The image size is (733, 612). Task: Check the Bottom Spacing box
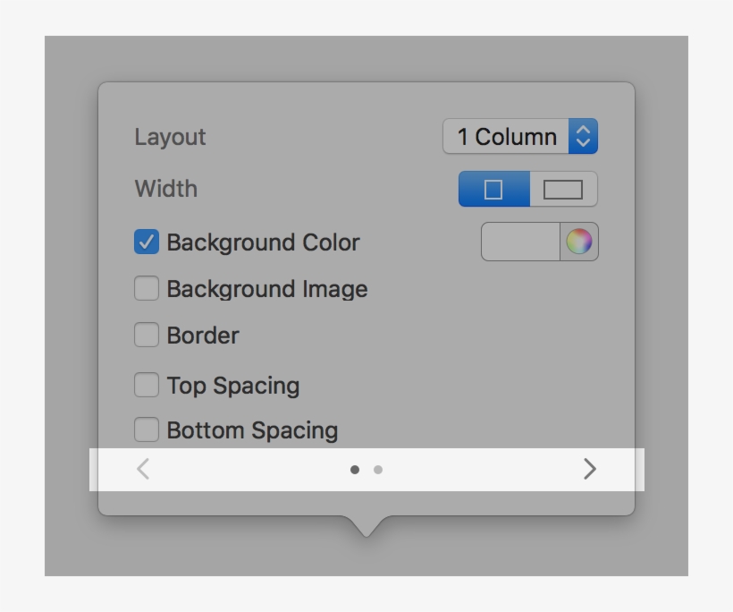tap(146, 429)
